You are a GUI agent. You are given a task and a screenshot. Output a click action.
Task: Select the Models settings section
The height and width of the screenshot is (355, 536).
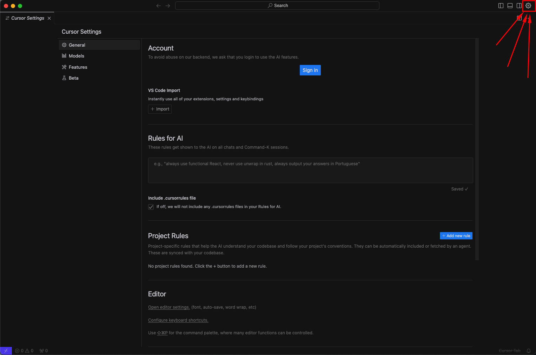click(77, 56)
